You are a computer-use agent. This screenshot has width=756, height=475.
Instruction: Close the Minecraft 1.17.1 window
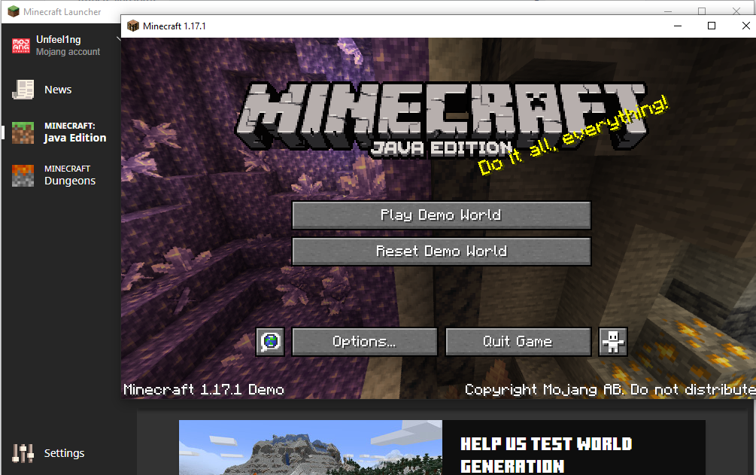tap(745, 26)
